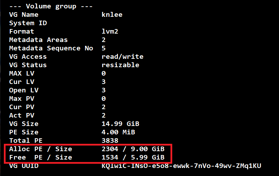Click the Alloc PE 2304 / 9.00 GiB value
Viewport: 279px width, 176px height.
point(133,149)
